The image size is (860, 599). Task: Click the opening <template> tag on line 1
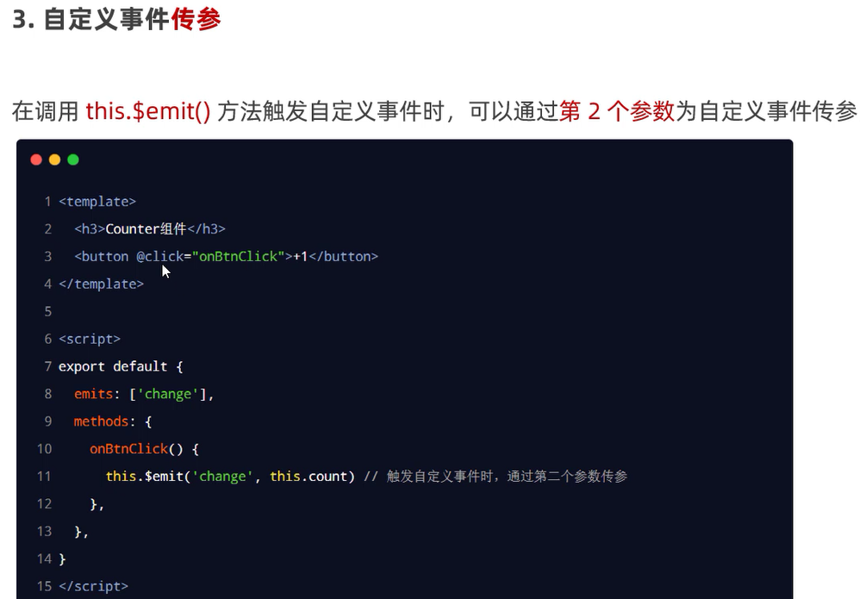97,202
